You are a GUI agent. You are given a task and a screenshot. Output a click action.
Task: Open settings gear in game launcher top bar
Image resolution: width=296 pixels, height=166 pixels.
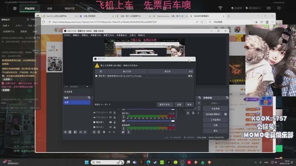[x=279, y=8]
